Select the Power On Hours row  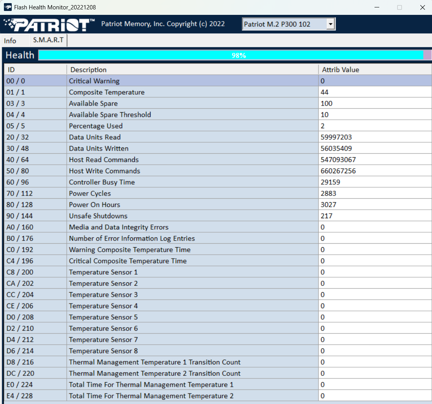218,205
